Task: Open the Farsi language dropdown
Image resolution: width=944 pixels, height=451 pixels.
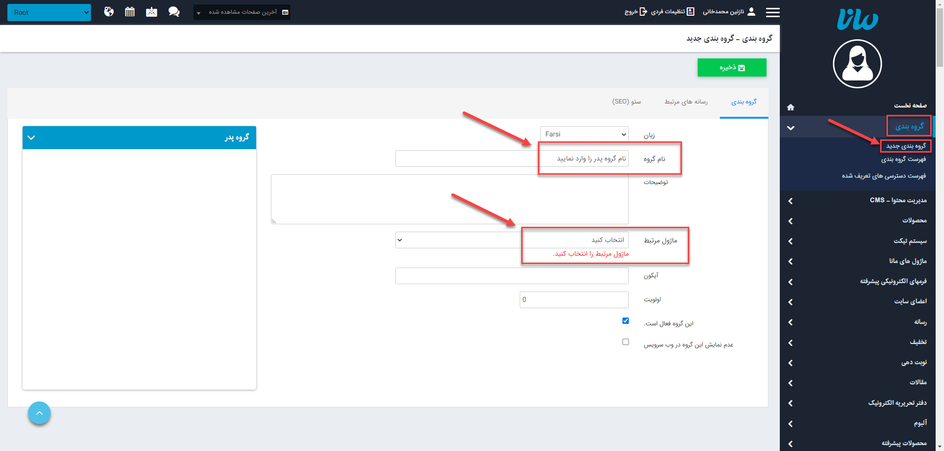Action: [584, 134]
